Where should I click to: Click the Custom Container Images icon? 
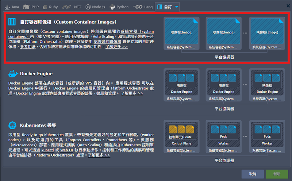click(x=12, y=22)
